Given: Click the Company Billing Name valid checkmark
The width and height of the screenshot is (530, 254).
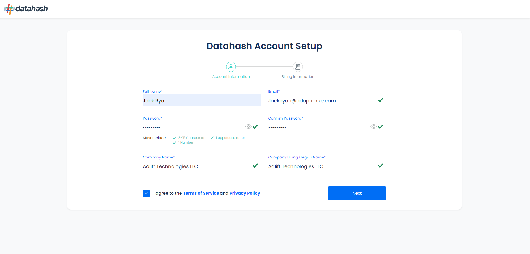Looking at the screenshot, I should 381,166.
